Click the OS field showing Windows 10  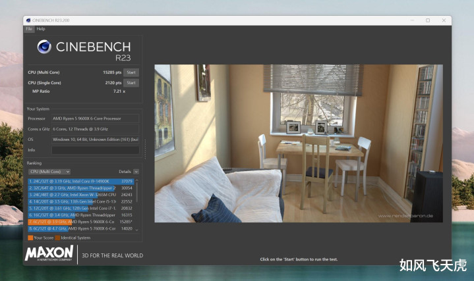pos(95,140)
